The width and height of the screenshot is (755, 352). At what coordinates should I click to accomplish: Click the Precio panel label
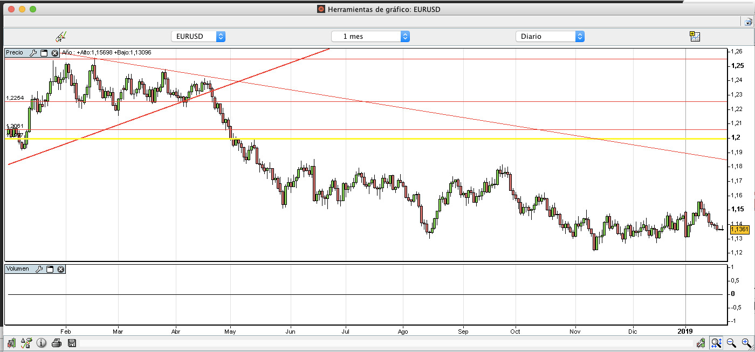(15, 53)
